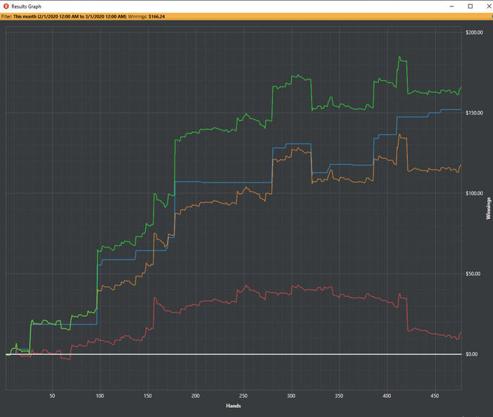Click the vertical Winnings axis title
Screen dimensions: 493x417
click(488, 208)
